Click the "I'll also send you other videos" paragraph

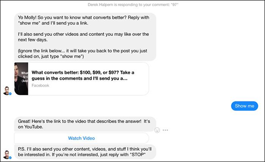point(83,37)
